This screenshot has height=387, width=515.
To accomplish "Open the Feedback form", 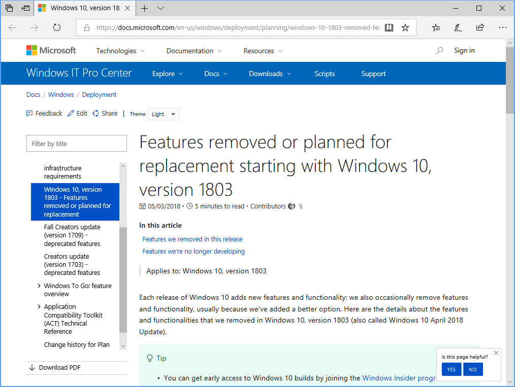I will (x=44, y=113).
